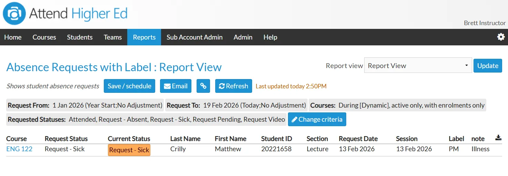The width and height of the screenshot is (508, 176).
Task: Click the Attend Higher Ed logo
Action: pyautogui.click(x=66, y=14)
